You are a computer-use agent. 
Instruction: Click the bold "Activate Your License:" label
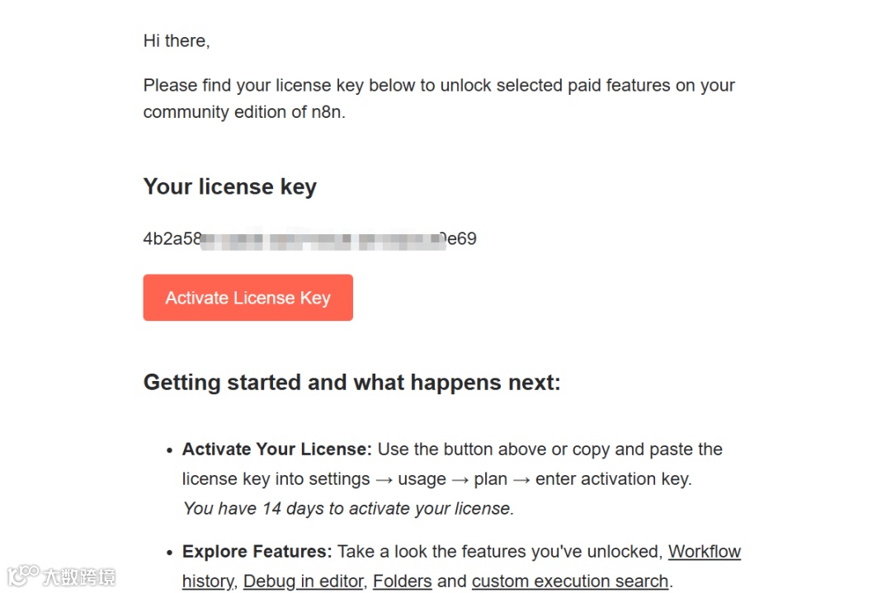pyautogui.click(x=276, y=449)
